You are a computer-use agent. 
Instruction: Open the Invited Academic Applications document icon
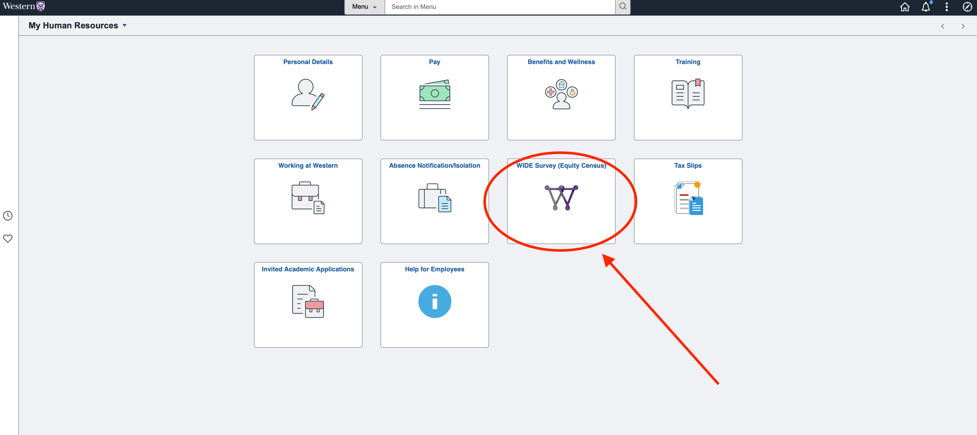coord(308,301)
